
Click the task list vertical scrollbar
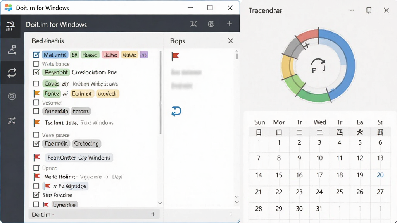(160, 92)
